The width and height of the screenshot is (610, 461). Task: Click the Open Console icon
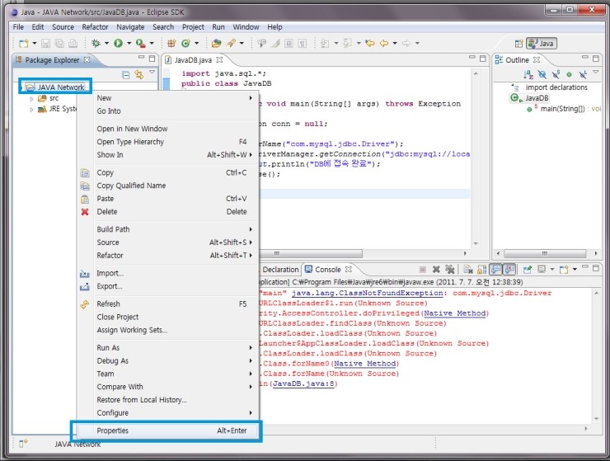tap(564, 269)
